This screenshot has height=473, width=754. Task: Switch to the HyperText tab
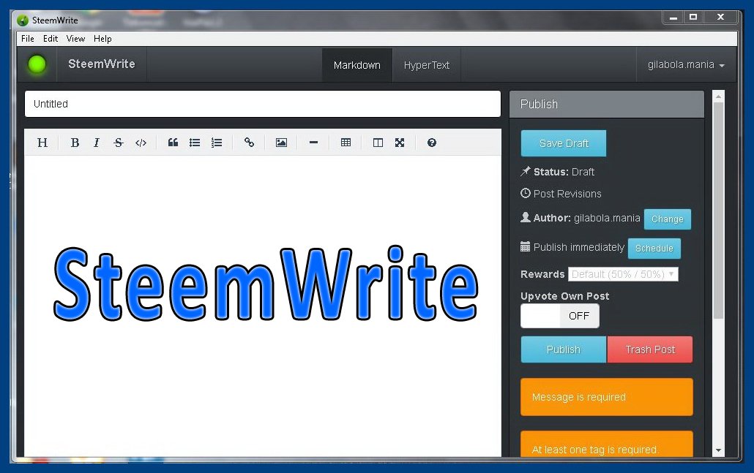(427, 65)
